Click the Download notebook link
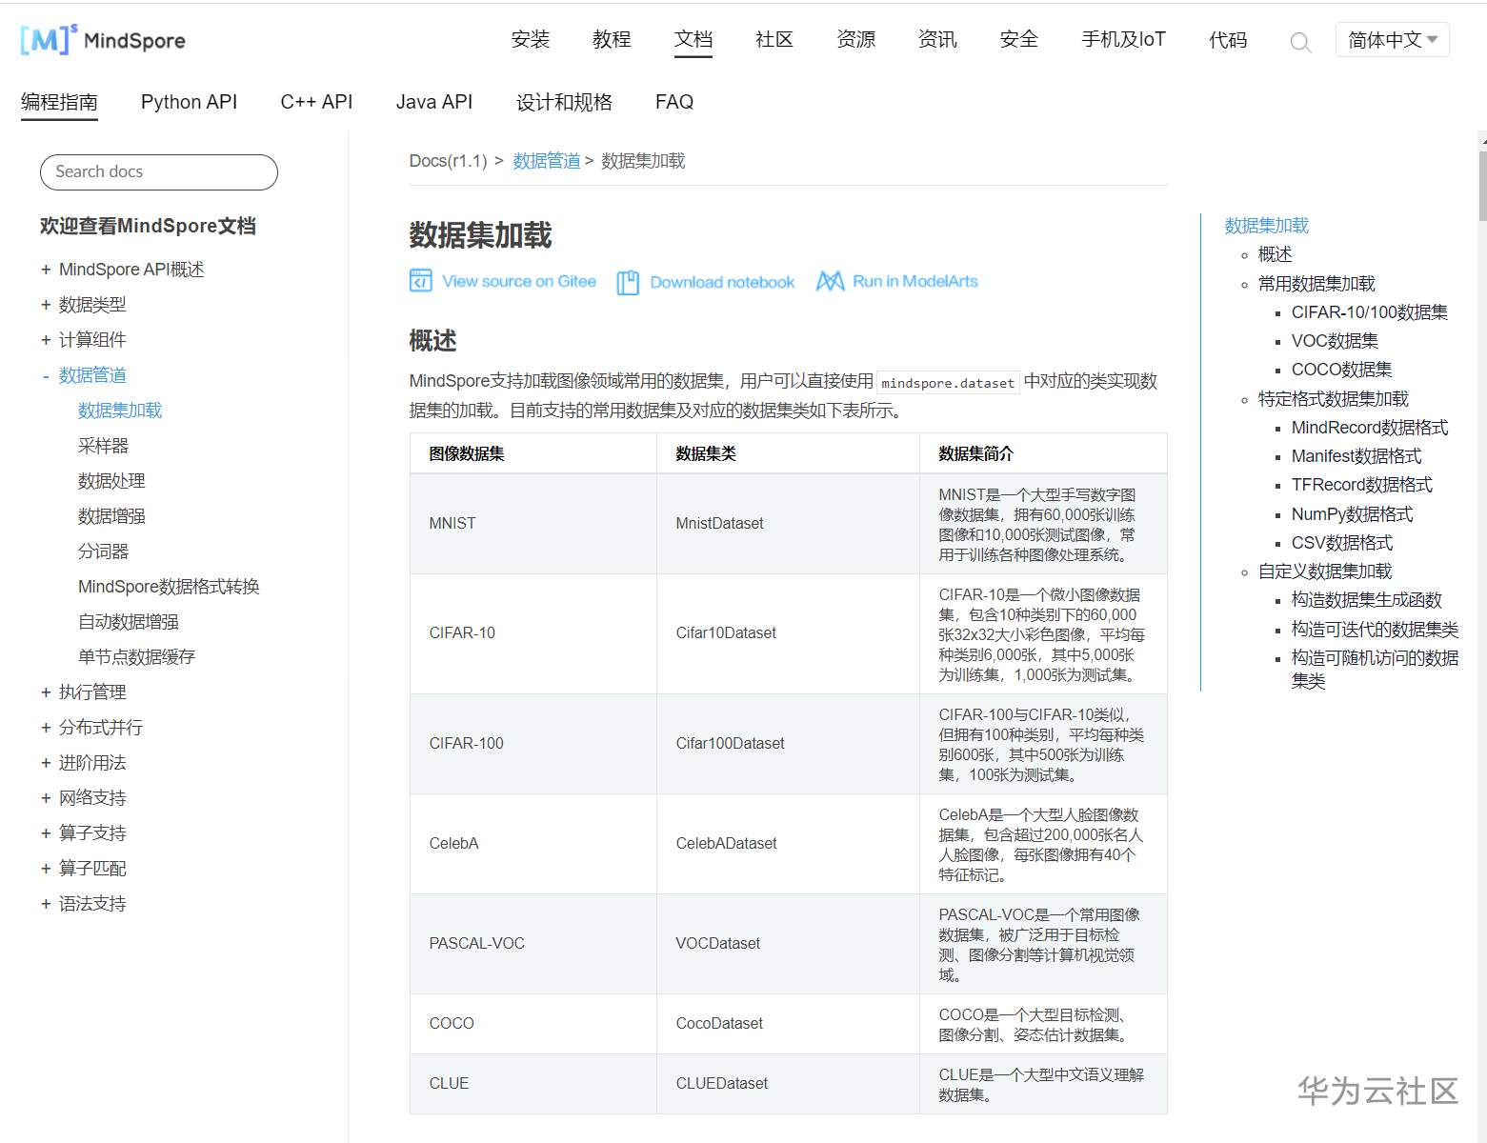This screenshot has width=1487, height=1143. tap(722, 282)
